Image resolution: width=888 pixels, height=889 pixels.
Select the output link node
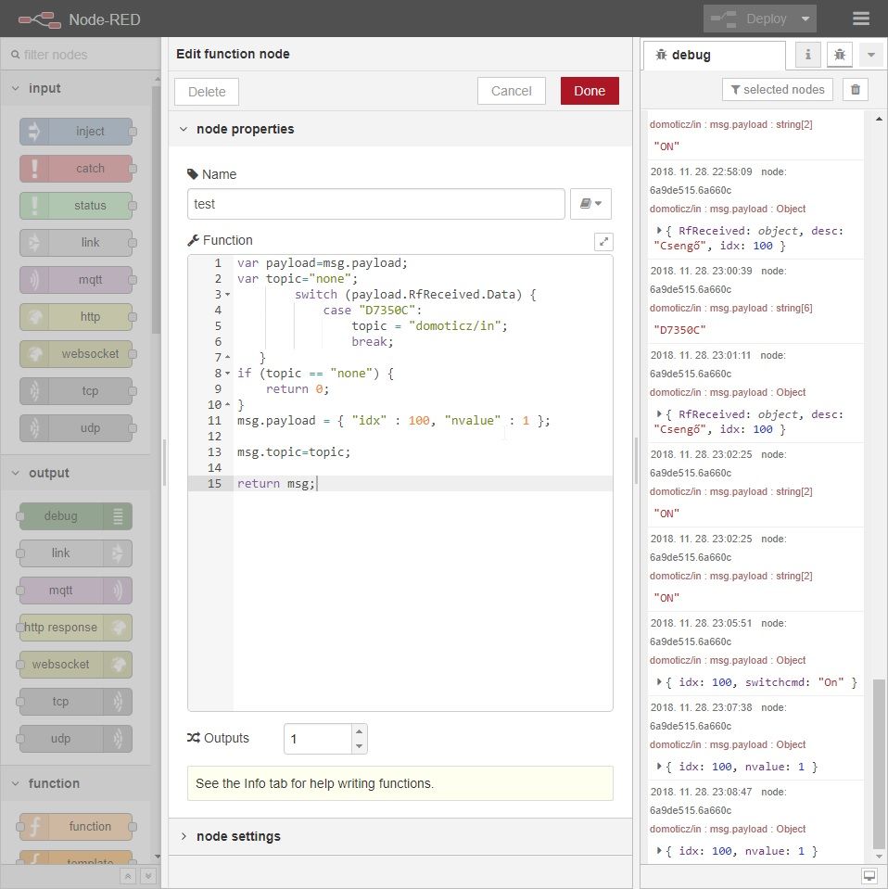coord(76,553)
